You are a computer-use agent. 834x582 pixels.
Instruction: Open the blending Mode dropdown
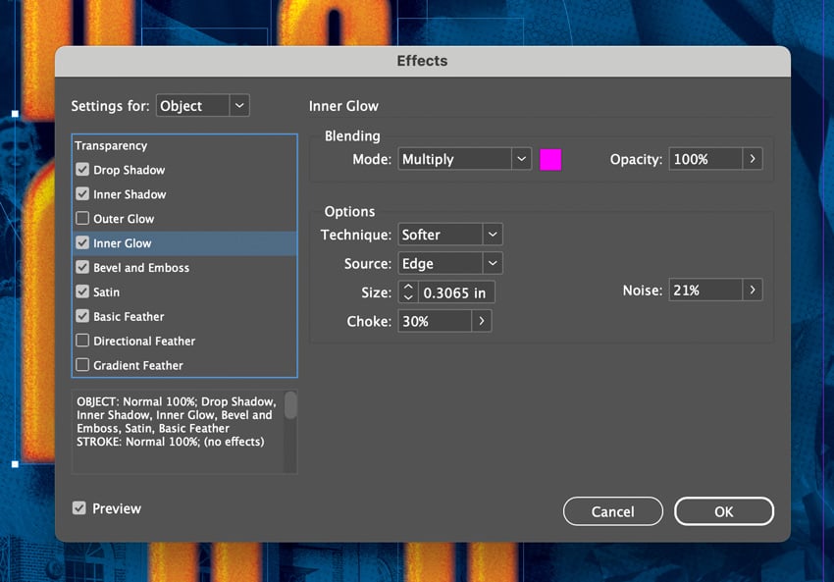pyautogui.click(x=522, y=158)
